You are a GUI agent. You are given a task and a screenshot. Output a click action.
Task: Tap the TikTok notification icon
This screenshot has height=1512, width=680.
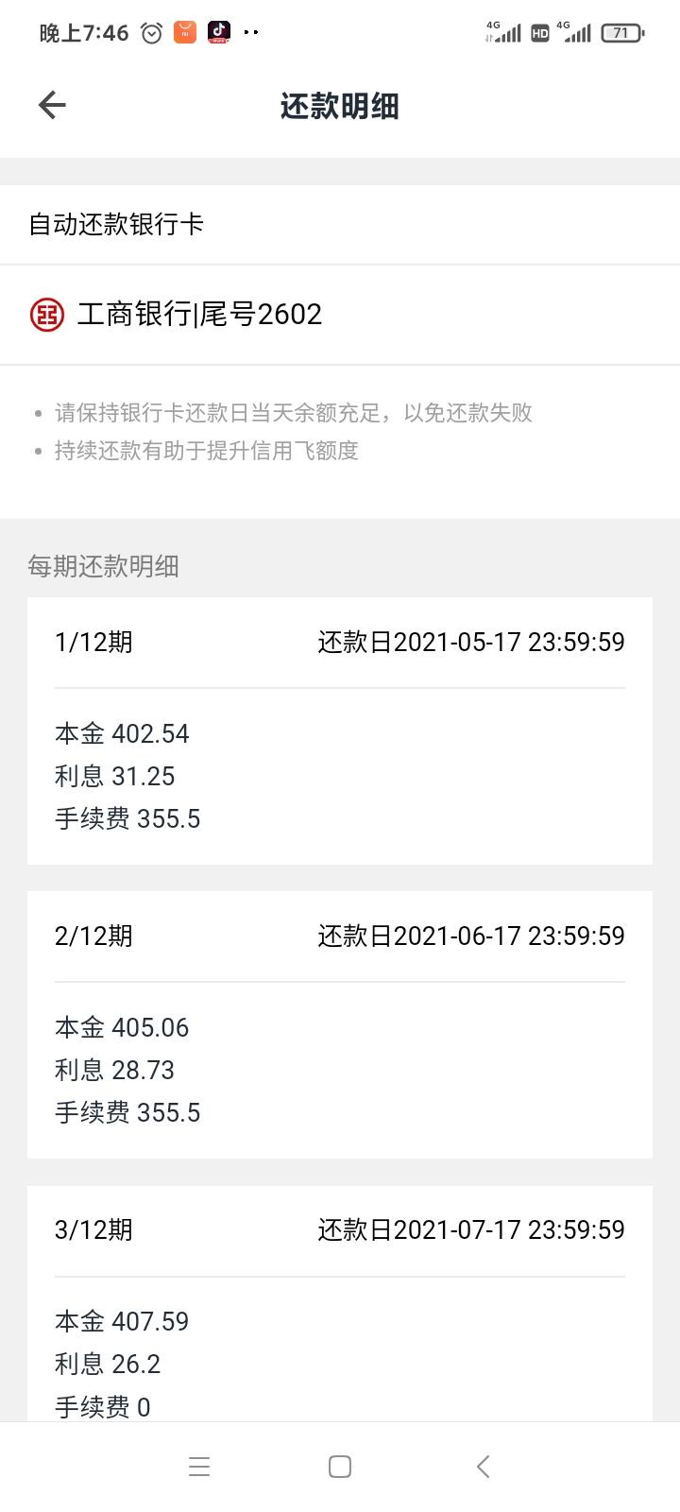(219, 33)
